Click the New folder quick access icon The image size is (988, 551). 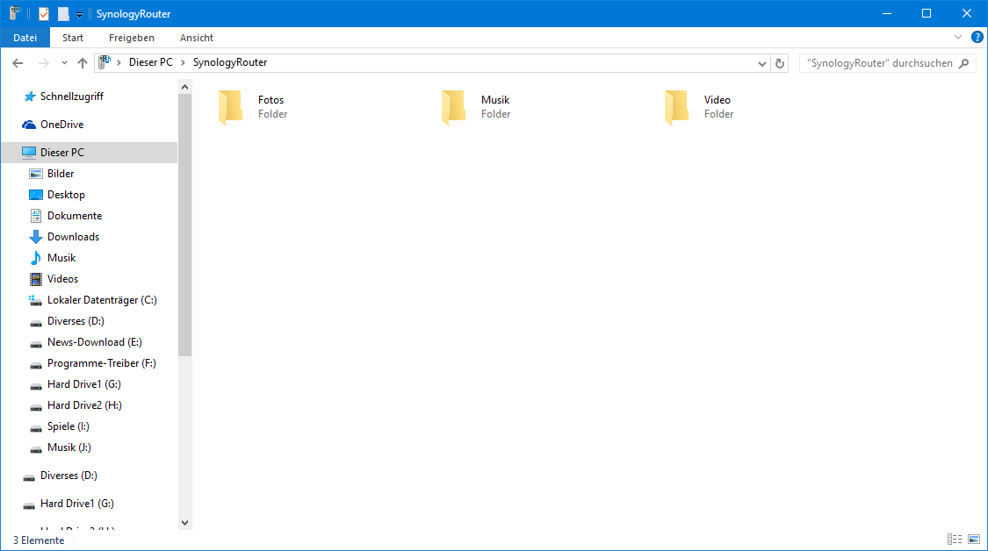63,14
